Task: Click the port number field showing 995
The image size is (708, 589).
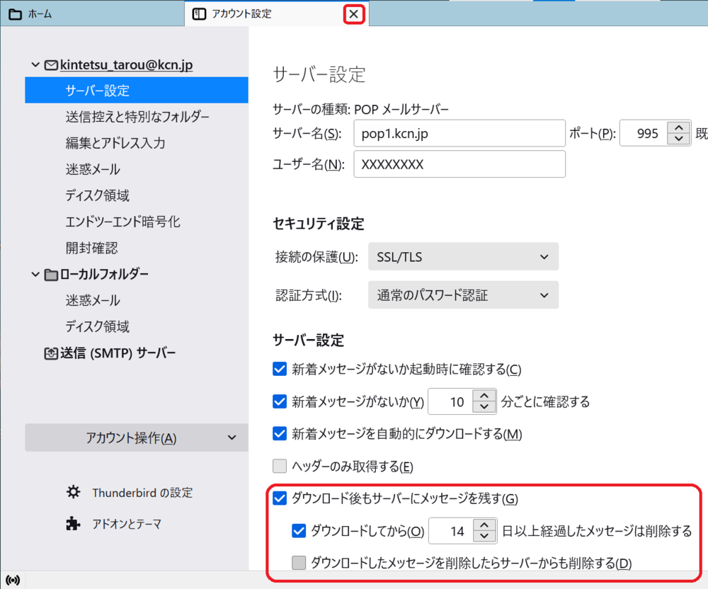Action: tap(644, 134)
